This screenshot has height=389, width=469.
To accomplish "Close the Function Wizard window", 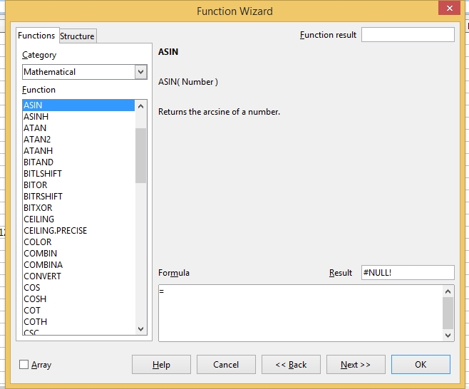I will point(448,9).
